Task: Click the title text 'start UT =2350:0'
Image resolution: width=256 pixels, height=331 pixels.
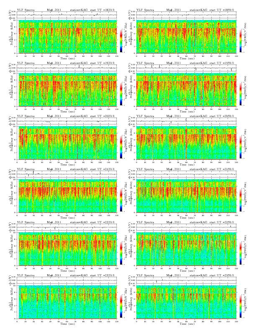Action: (x=222, y=275)
